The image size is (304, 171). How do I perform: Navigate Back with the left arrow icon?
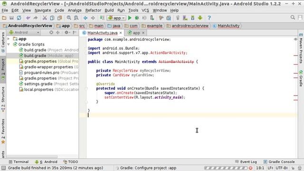[85, 18]
